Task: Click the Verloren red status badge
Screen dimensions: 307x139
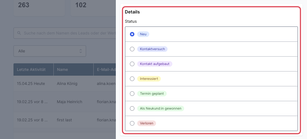Action: pyautogui.click(x=147, y=123)
